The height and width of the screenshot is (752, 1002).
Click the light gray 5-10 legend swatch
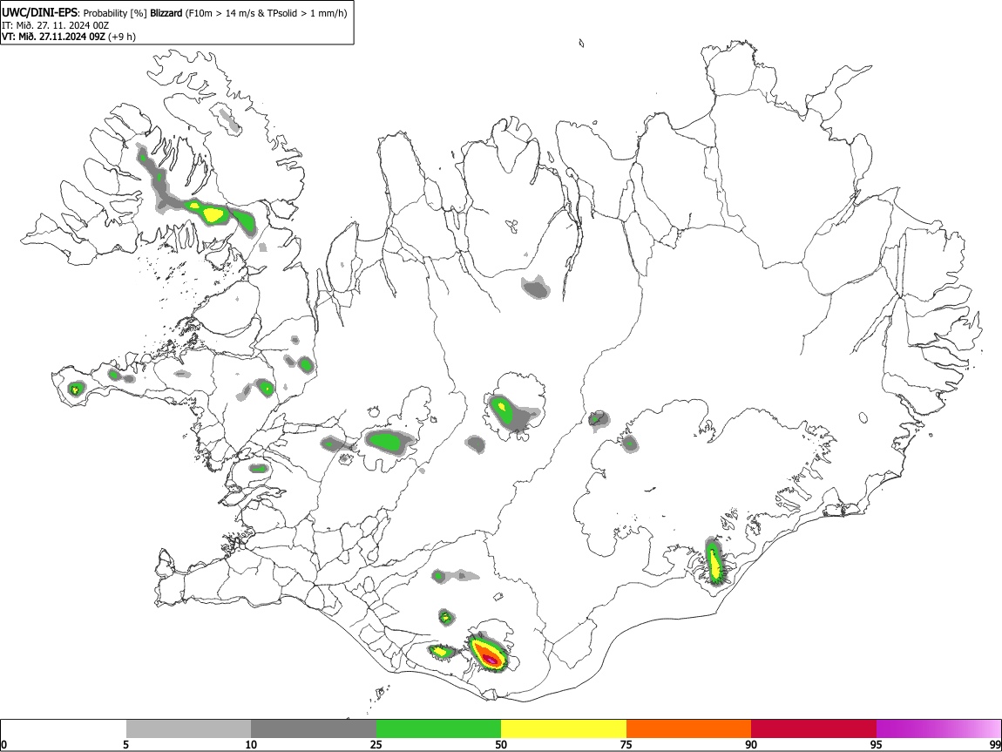188,728
